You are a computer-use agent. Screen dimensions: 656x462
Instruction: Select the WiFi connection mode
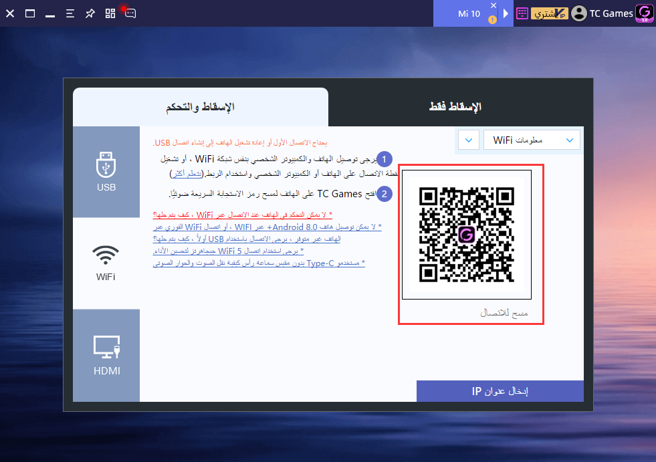click(x=106, y=263)
